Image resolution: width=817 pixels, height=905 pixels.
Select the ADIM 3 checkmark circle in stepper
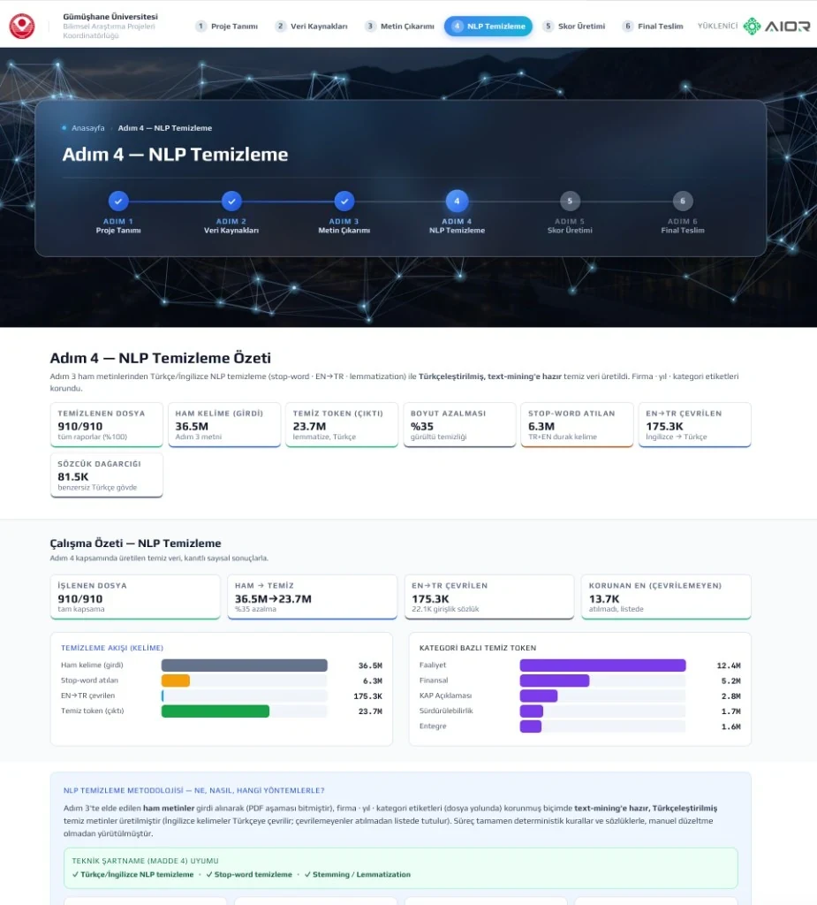[x=344, y=201]
